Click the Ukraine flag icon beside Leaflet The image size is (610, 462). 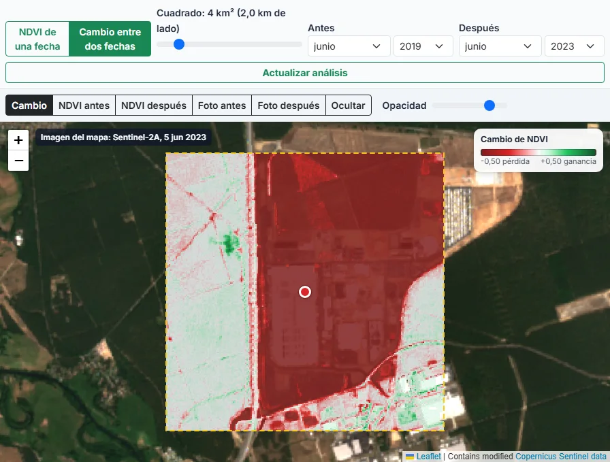[410, 456]
